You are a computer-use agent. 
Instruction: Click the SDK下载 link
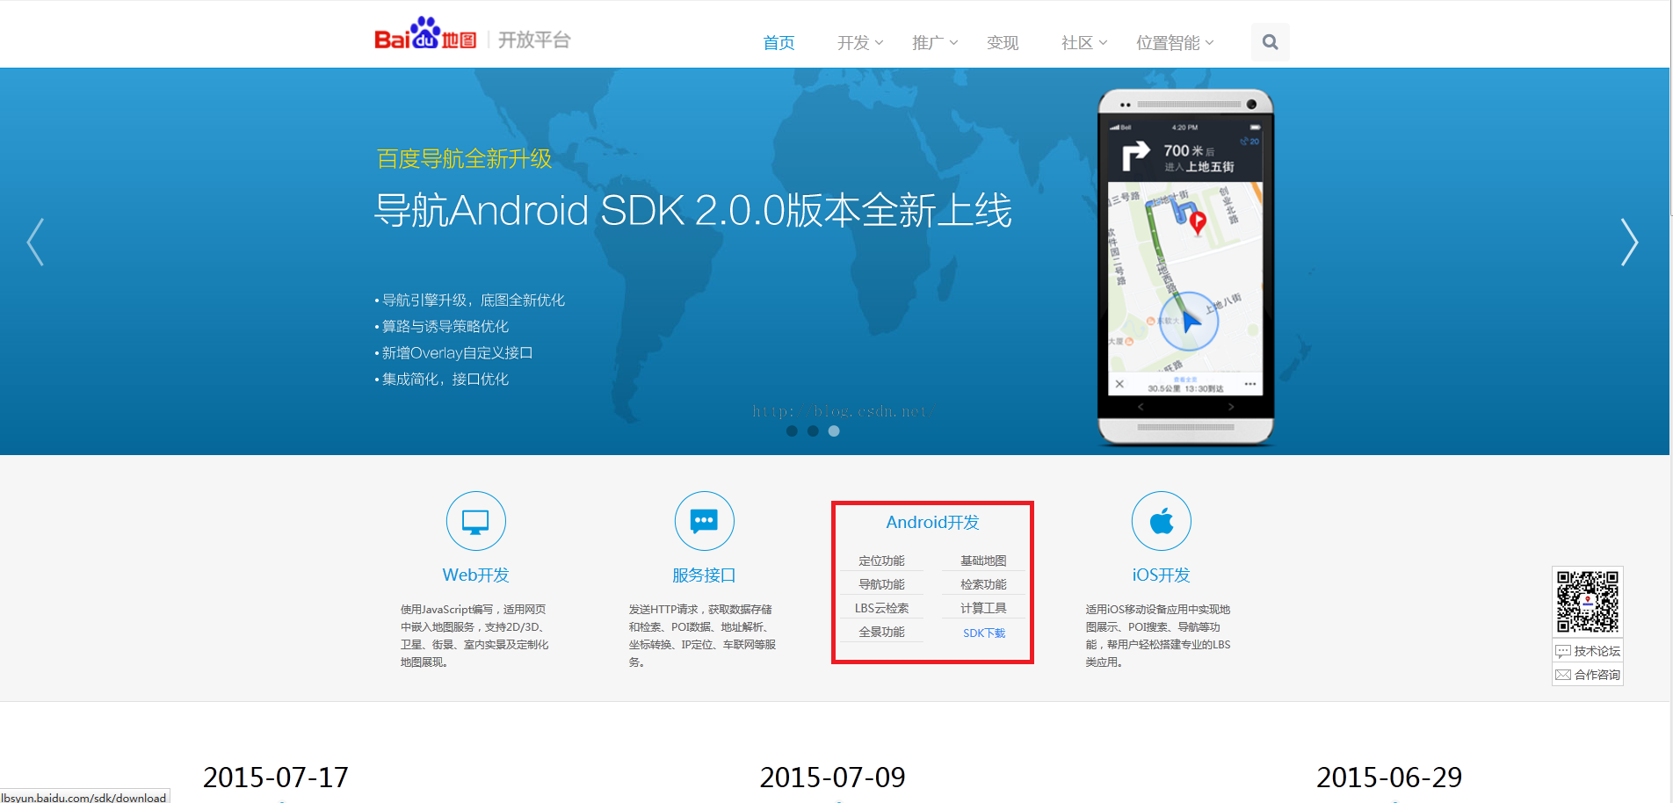983,633
